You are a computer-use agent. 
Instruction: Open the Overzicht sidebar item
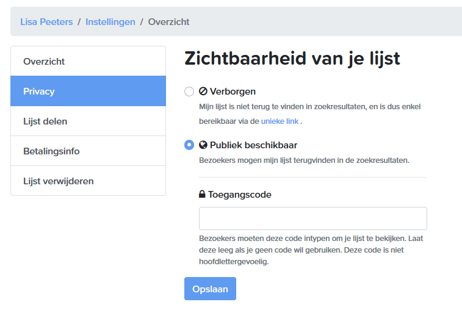tap(88, 61)
